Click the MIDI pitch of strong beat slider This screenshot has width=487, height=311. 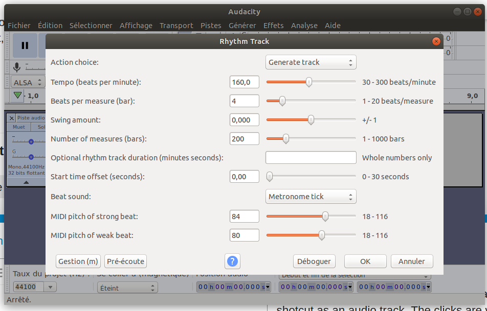(x=311, y=217)
